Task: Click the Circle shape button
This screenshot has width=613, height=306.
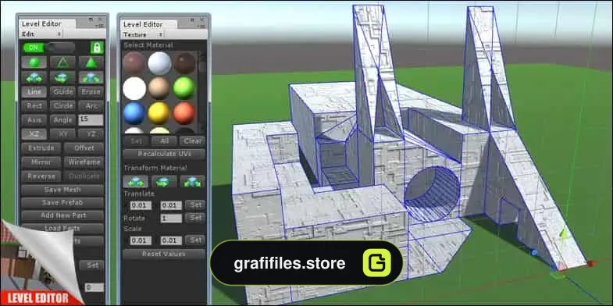Action: tap(62, 106)
